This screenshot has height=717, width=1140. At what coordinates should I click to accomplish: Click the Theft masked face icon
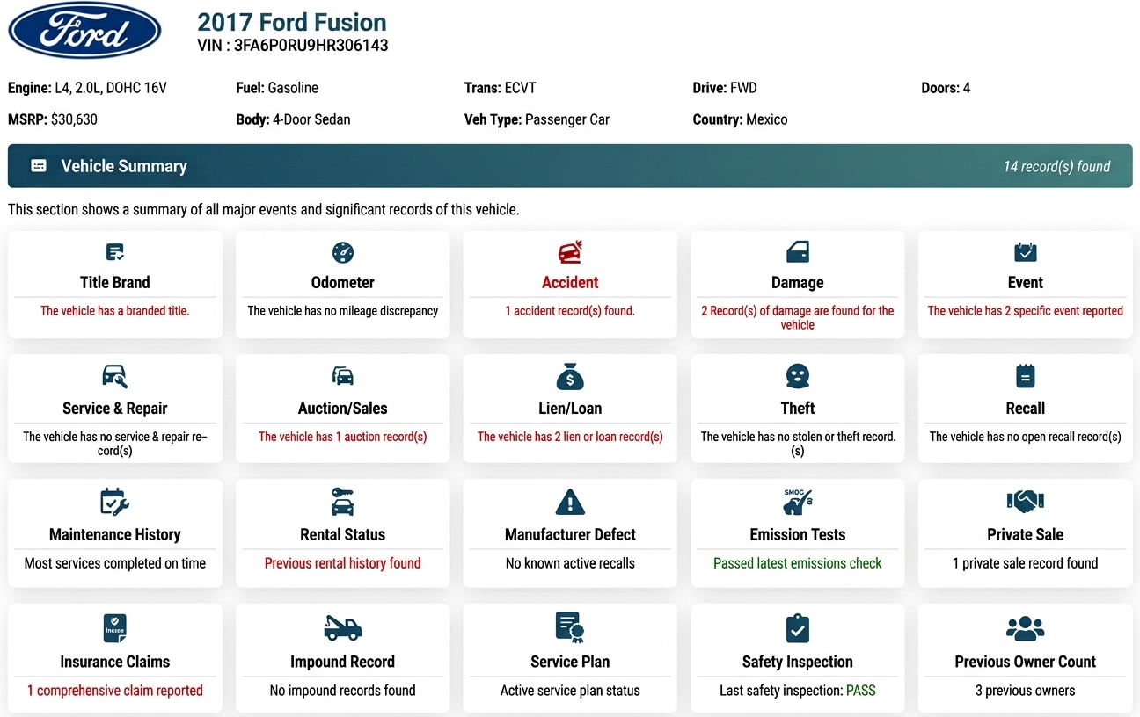798,377
